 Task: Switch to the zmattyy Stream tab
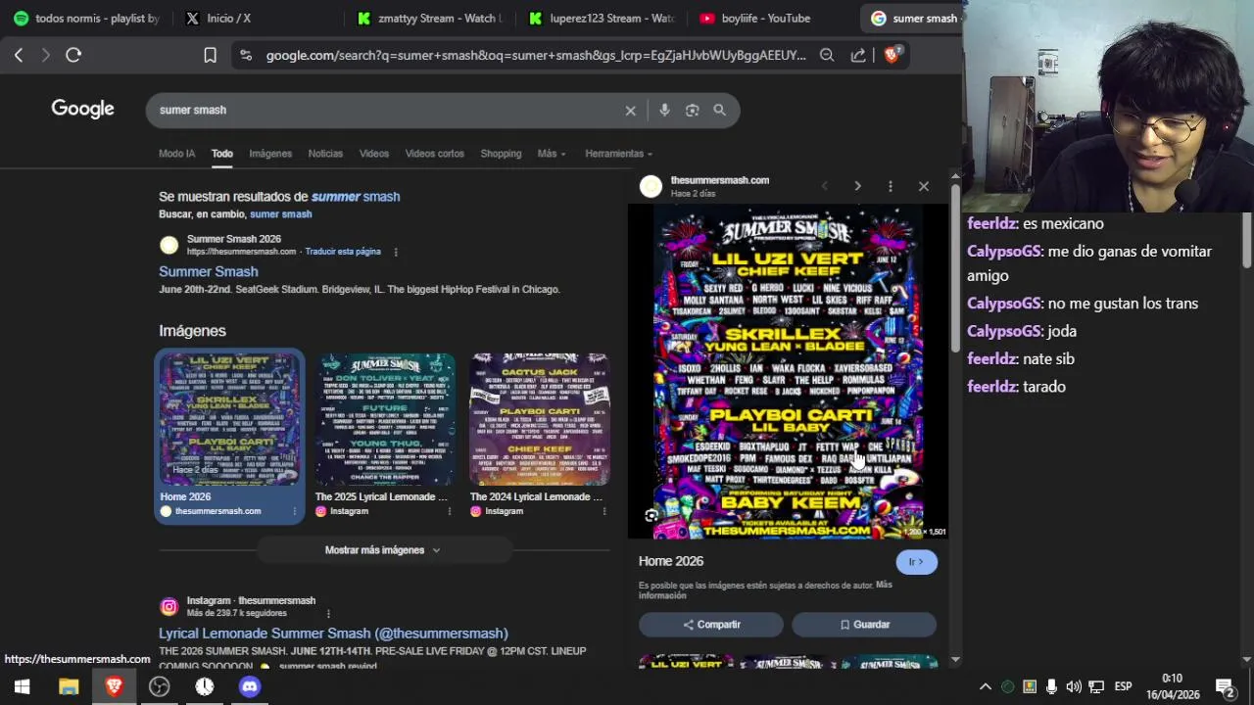click(430, 18)
